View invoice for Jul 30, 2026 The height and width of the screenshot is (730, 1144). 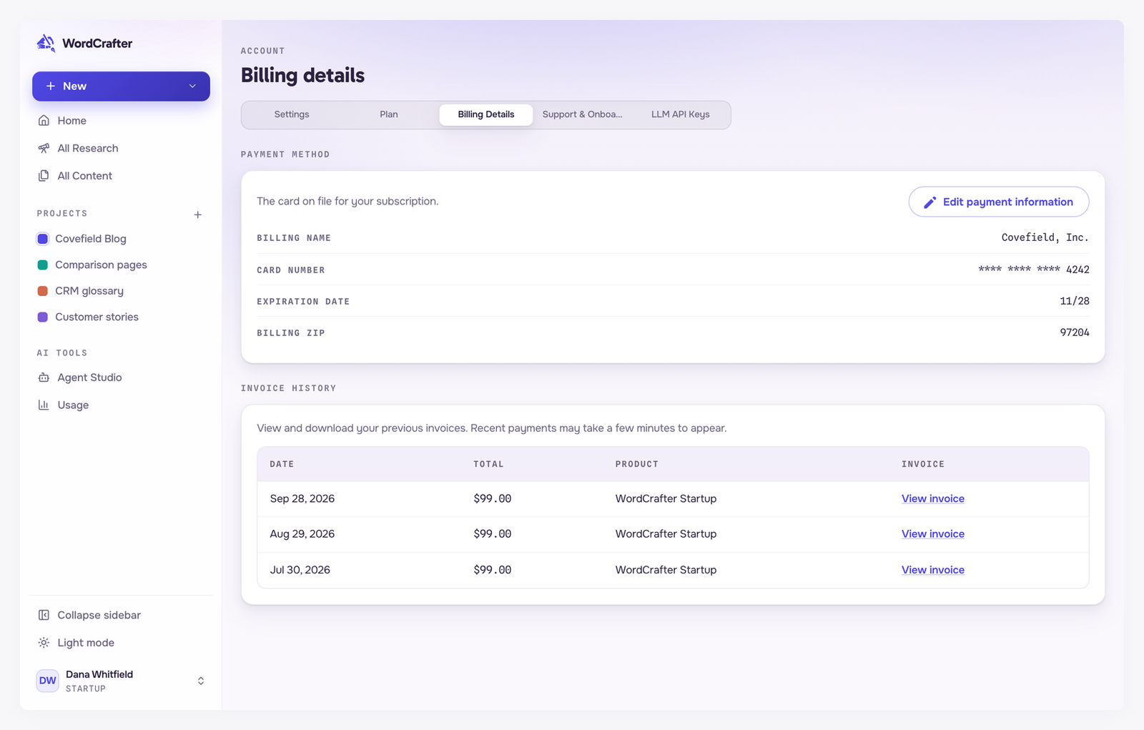pos(933,570)
